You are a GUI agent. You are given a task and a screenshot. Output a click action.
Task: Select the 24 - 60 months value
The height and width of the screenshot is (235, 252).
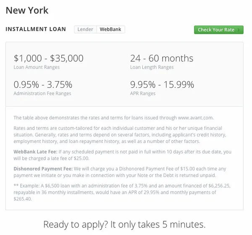point(162,58)
